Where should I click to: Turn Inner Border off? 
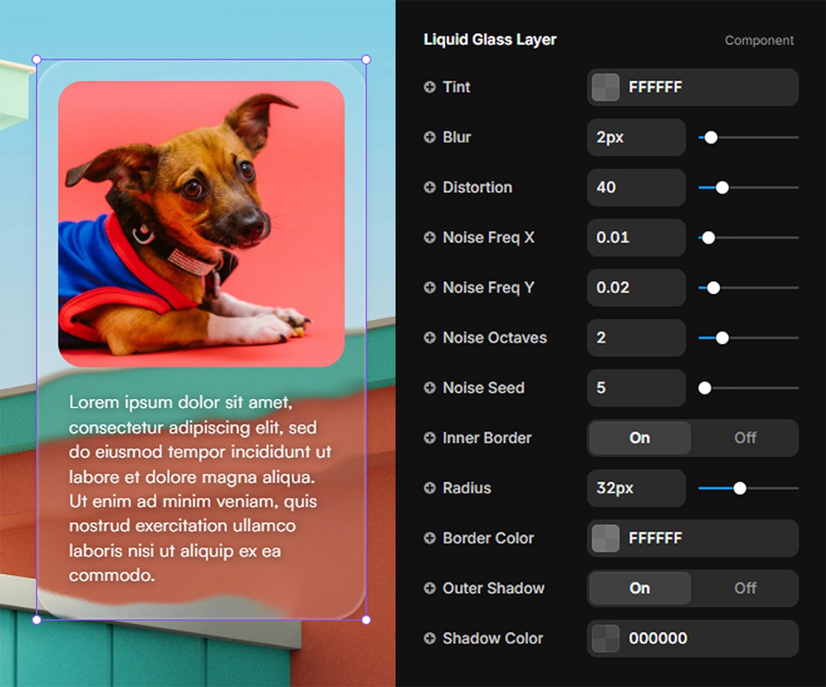tap(745, 438)
